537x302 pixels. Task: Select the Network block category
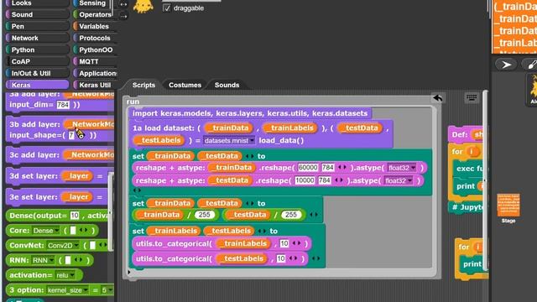pos(37,38)
